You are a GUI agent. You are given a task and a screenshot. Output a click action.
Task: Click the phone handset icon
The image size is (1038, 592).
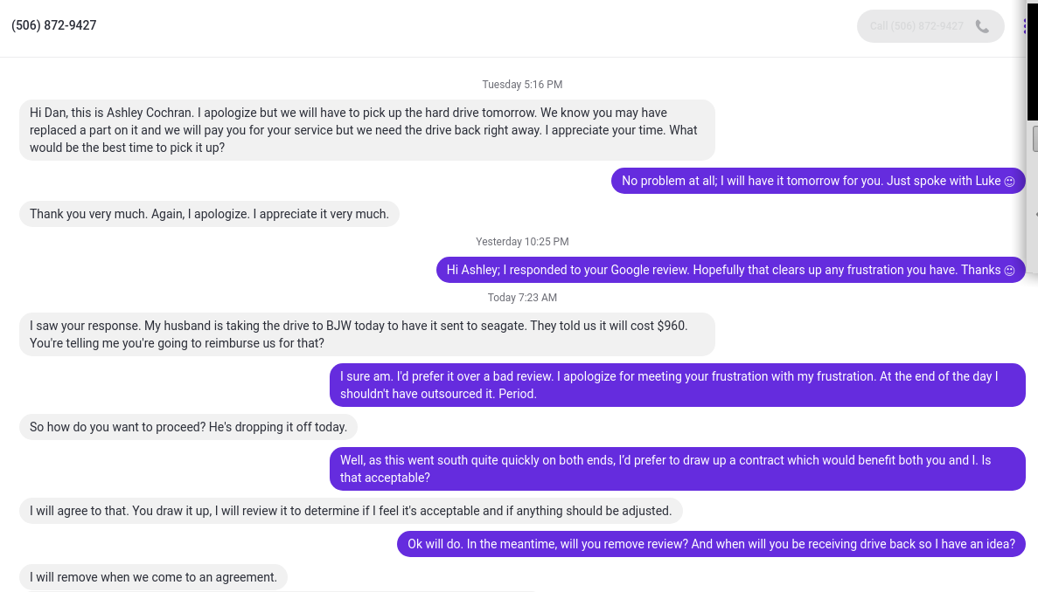click(x=982, y=26)
